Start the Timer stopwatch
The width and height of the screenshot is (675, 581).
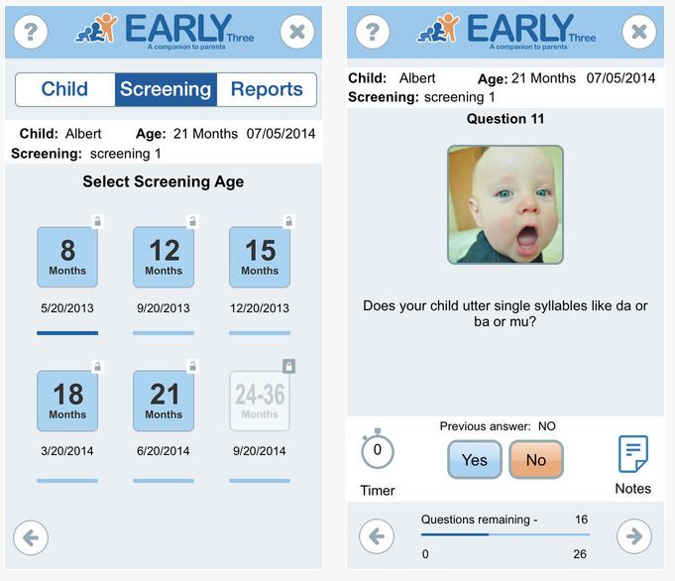[x=377, y=453]
